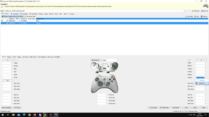Open the Options tab

pos(41,14)
